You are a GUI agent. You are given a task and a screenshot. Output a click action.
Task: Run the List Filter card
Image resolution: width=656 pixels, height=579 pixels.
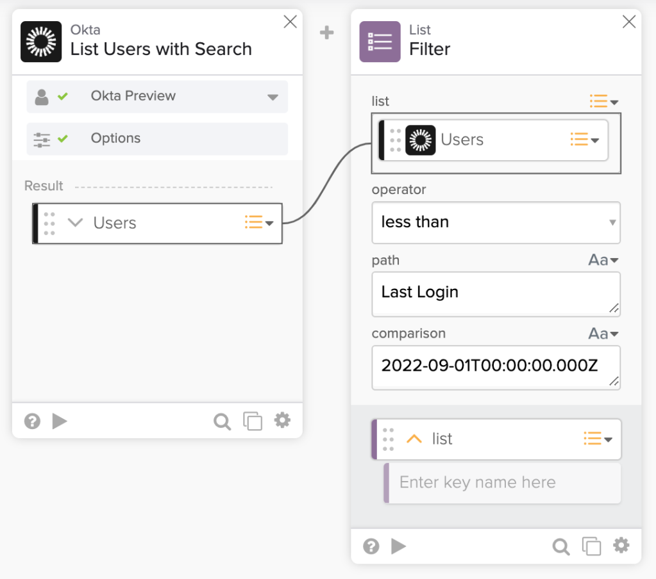pyautogui.click(x=399, y=546)
